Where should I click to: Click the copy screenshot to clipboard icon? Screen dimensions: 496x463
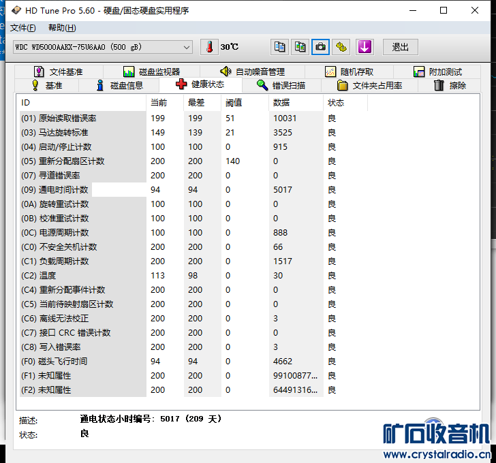[x=300, y=47]
